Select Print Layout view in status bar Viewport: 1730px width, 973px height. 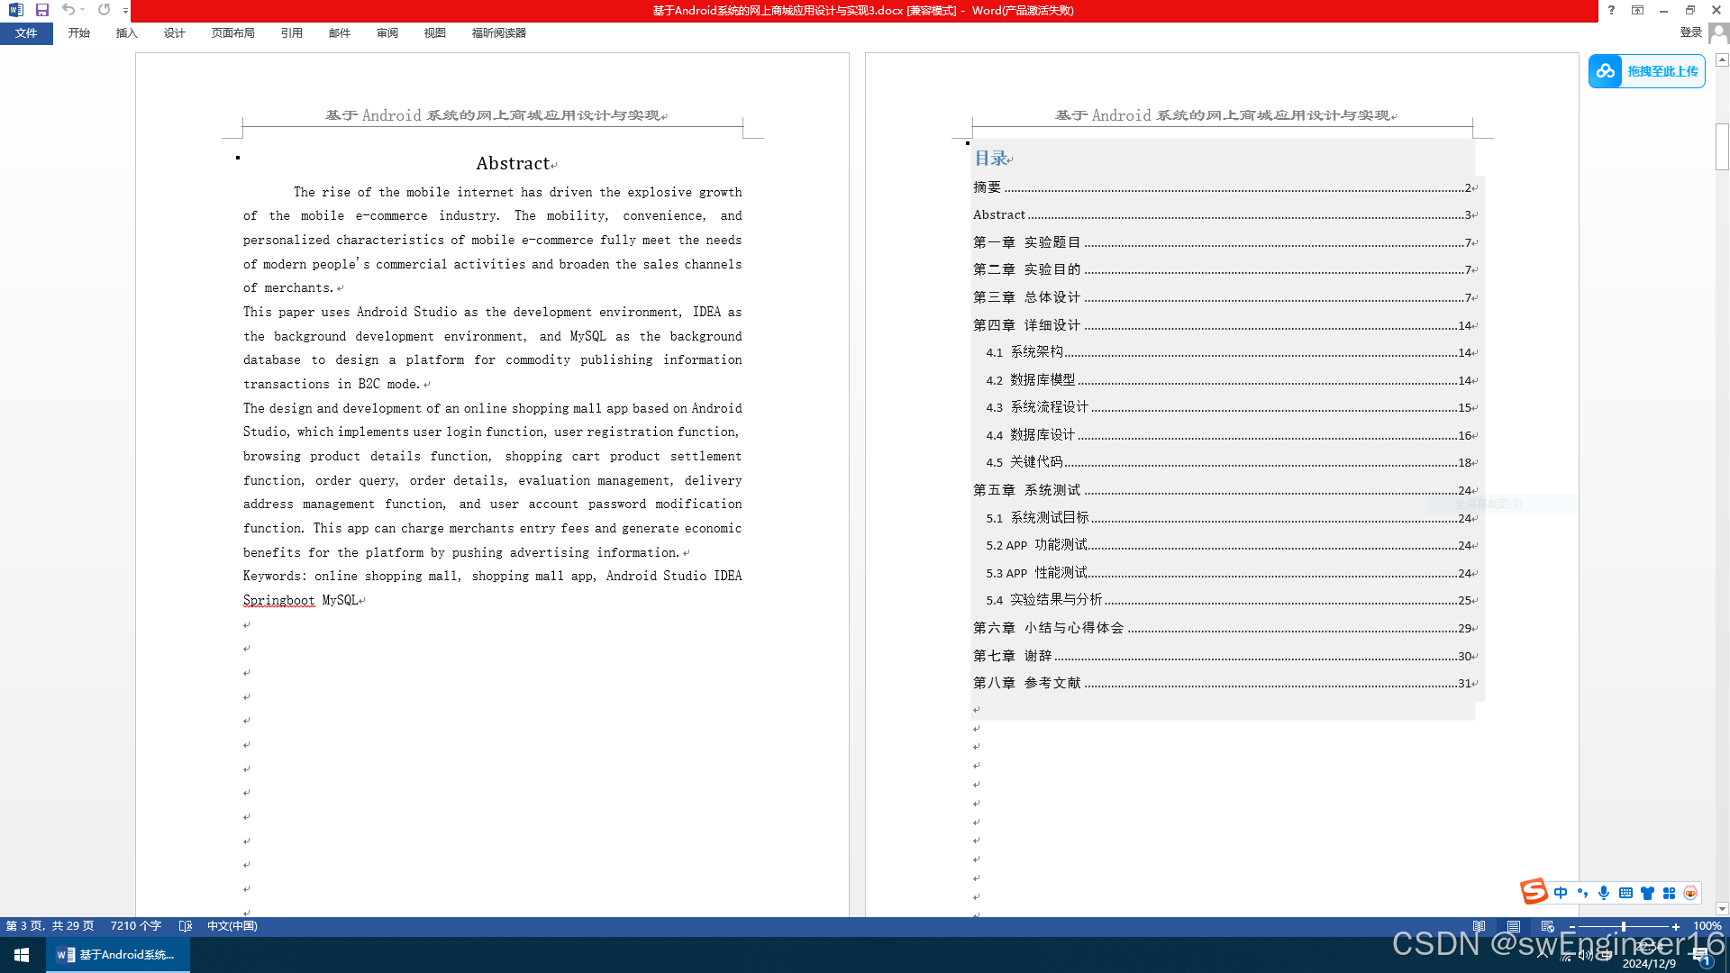[x=1514, y=926]
